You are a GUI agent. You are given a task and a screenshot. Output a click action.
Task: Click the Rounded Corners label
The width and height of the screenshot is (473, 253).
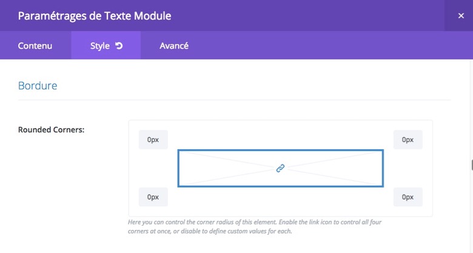click(52, 130)
